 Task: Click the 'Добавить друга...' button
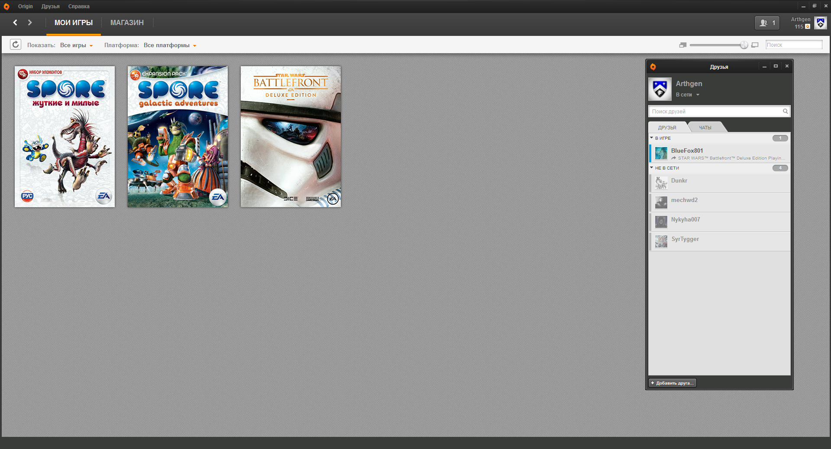(x=672, y=383)
